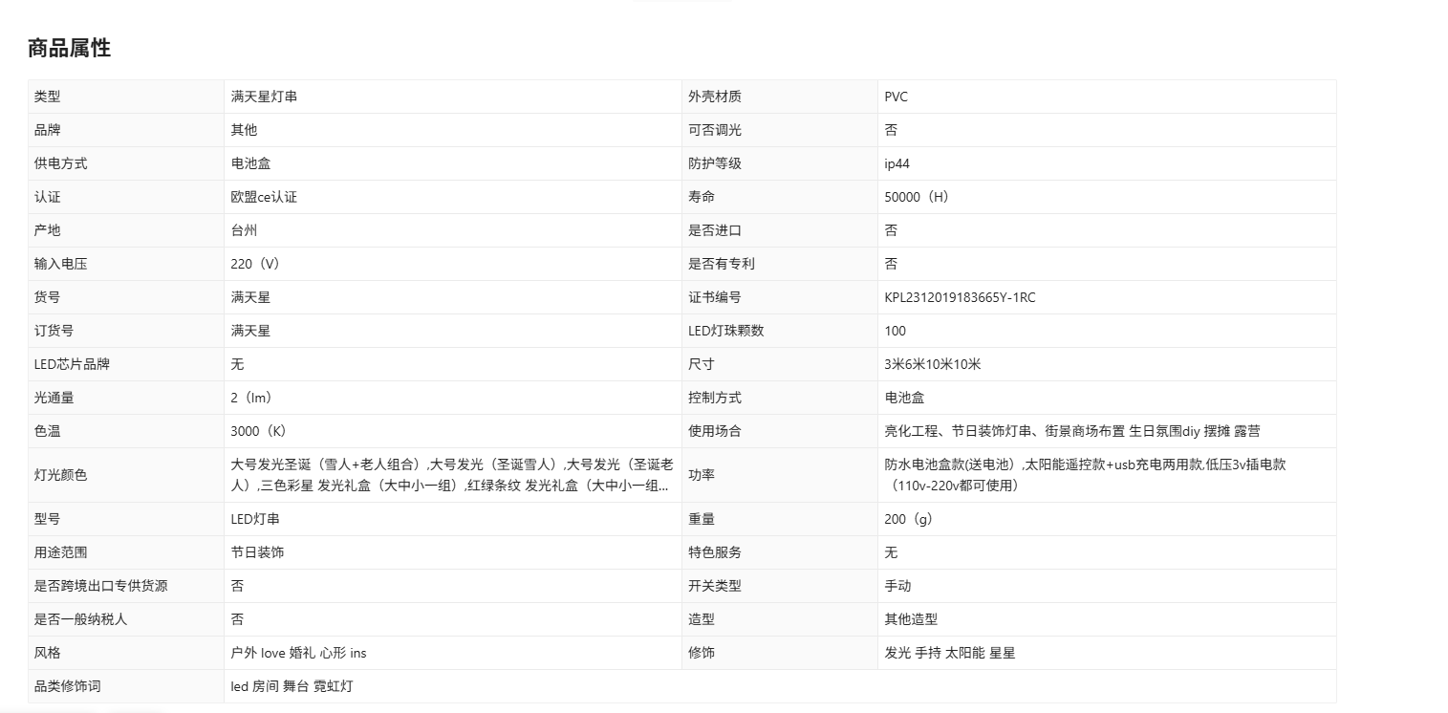The height and width of the screenshot is (713, 1448).
Task: Click the 商品属性 section heading
Action: pos(70,49)
